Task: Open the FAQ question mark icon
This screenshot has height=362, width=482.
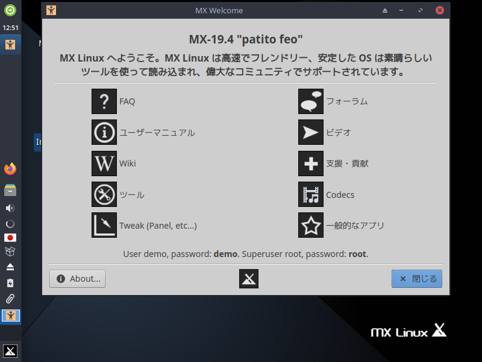Action: (104, 101)
